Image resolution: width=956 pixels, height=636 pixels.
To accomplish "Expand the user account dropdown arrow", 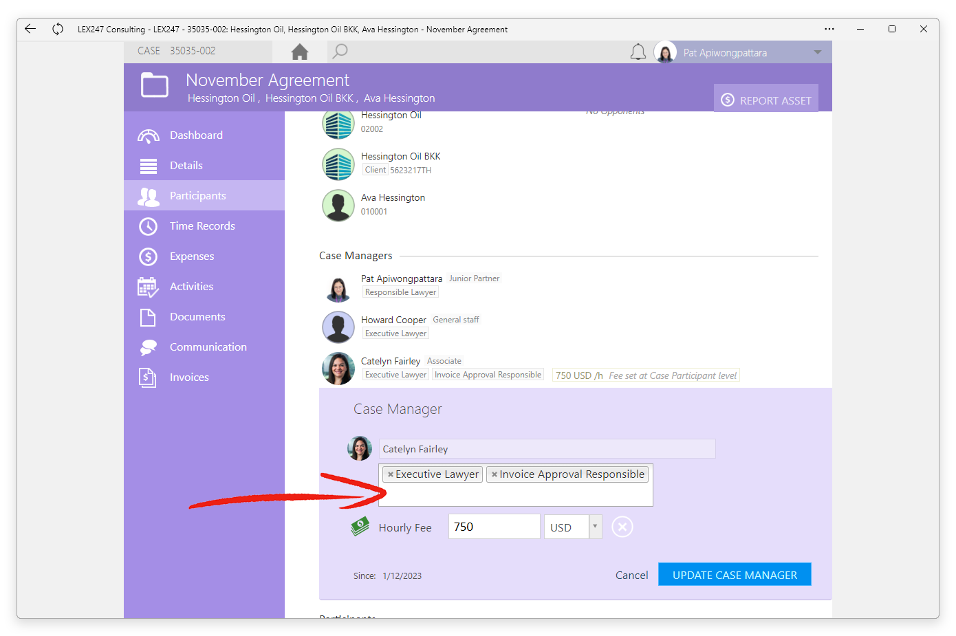I will click(x=818, y=52).
